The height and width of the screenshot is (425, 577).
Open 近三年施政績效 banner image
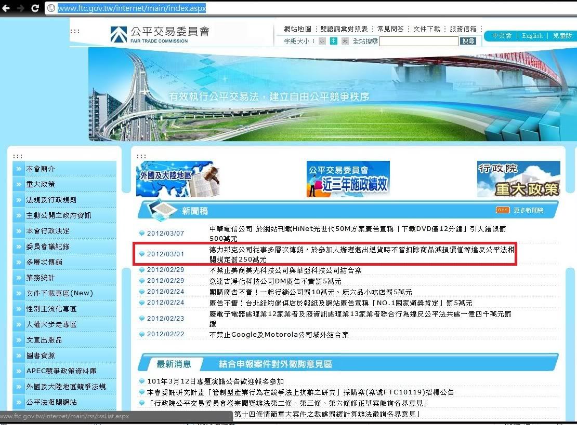(x=348, y=179)
